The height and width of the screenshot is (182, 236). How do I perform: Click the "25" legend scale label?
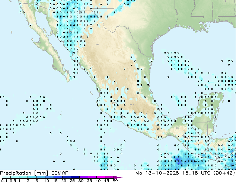click(72, 181)
